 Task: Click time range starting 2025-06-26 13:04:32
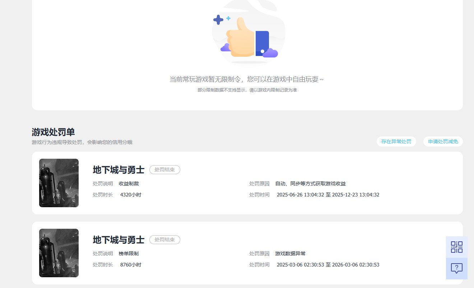(328, 195)
